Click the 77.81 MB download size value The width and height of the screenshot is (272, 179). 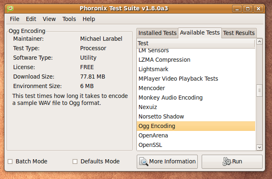point(92,77)
